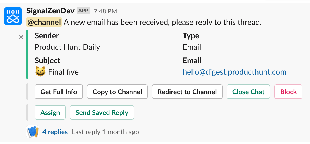Click the 'Final five' subject text
310x144 pixels.
[x=63, y=72]
